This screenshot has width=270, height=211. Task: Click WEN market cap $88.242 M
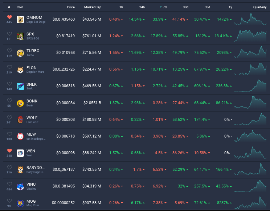tap(92, 153)
